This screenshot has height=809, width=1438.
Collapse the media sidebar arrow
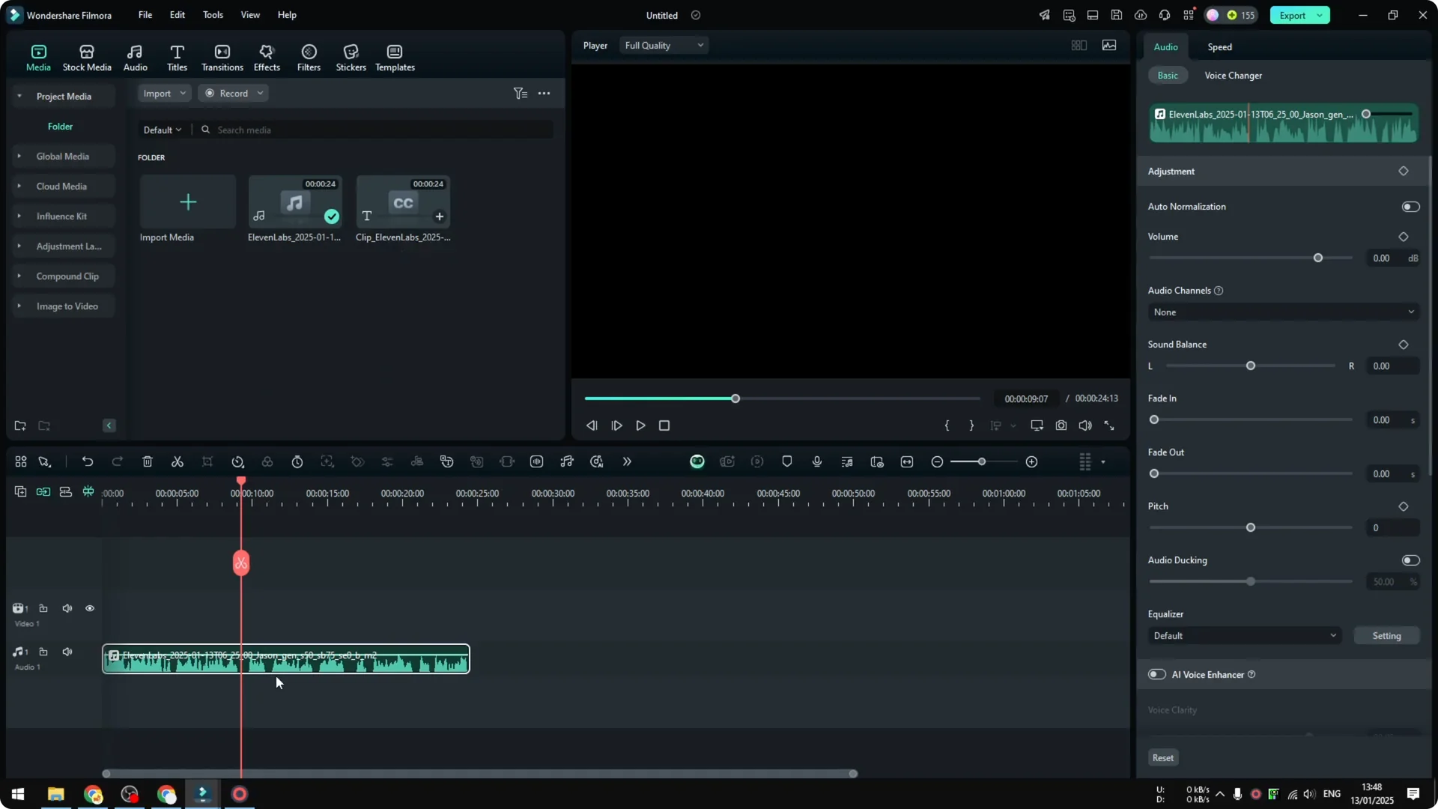pyautogui.click(x=109, y=425)
